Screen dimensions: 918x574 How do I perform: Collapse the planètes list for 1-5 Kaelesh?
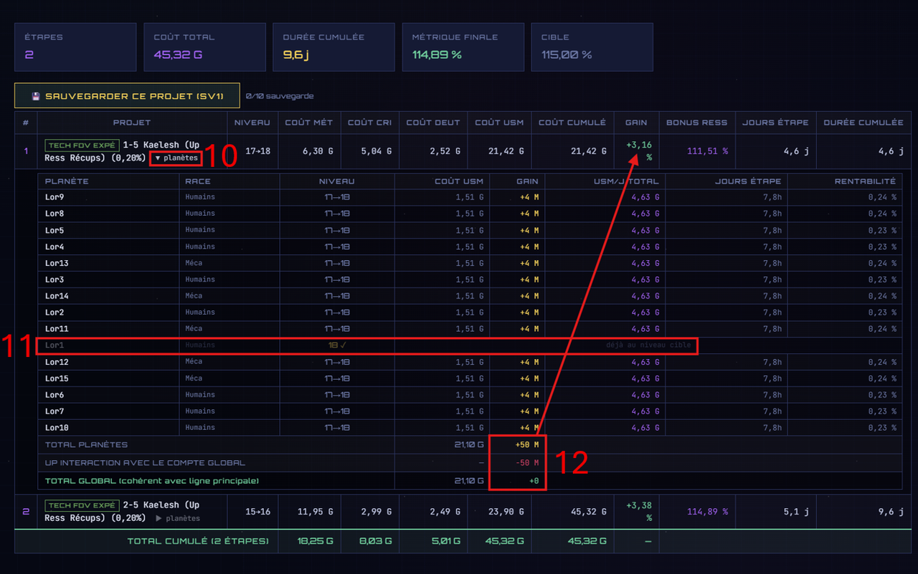pos(176,158)
